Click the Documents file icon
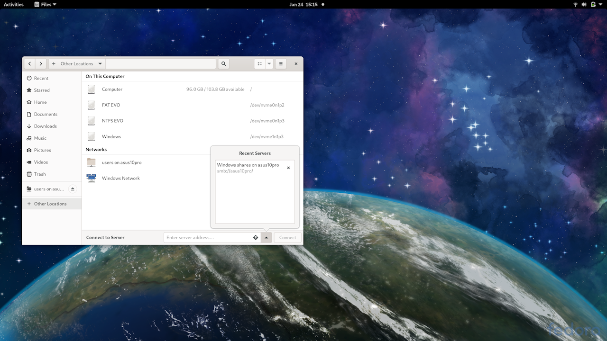The width and height of the screenshot is (607, 341). [x=29, y=114]
